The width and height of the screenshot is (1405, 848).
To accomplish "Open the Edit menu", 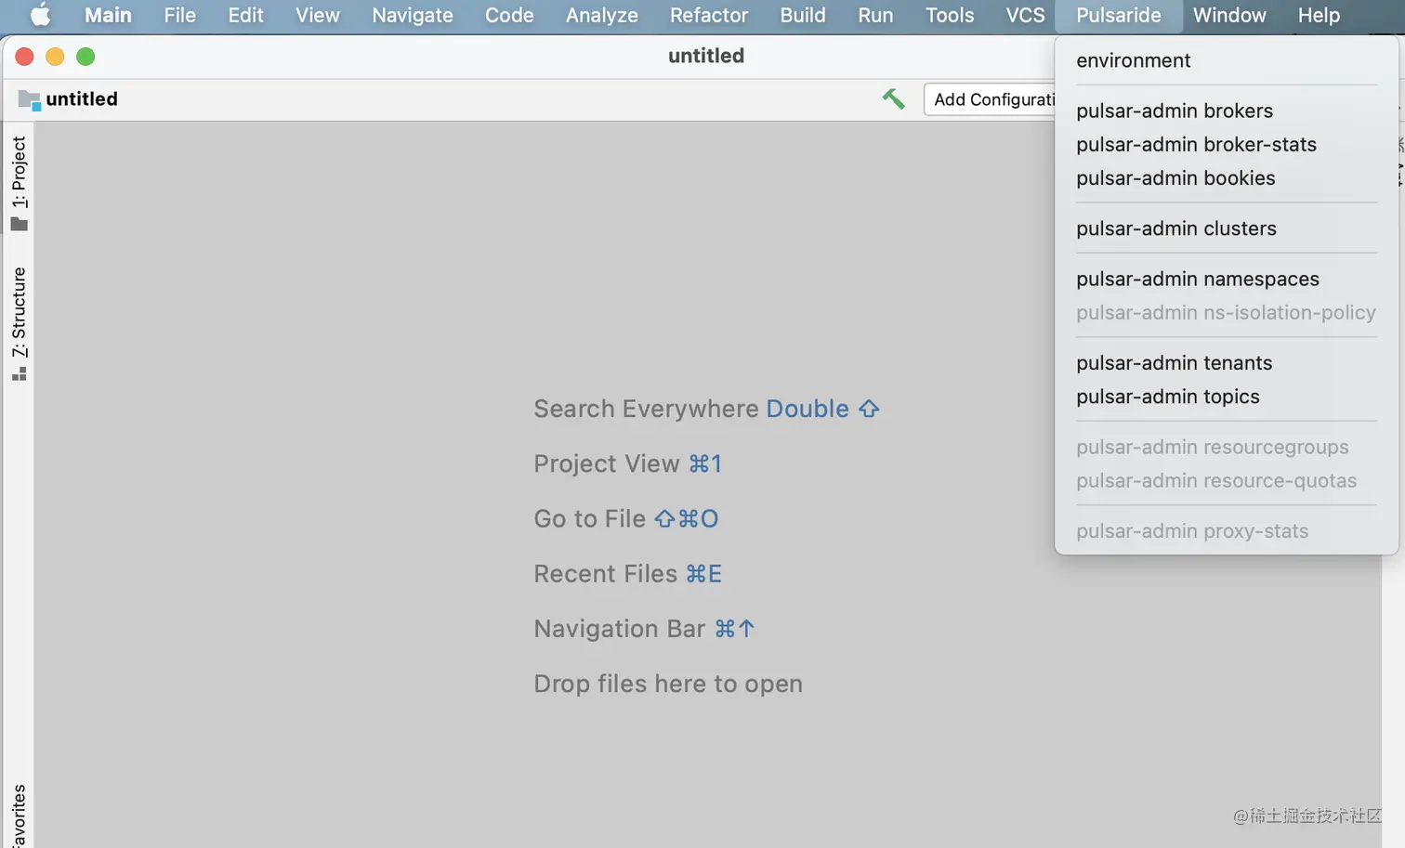I will click(x=246, y=15).
